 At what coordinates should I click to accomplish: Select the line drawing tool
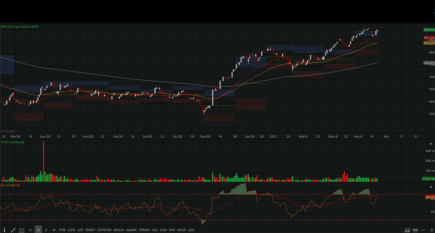point(13,230)
